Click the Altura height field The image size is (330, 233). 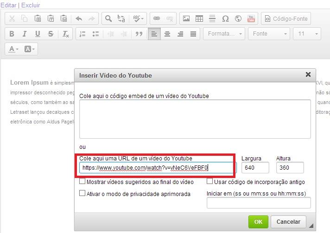pyautogui.click(x=290, y=168)
